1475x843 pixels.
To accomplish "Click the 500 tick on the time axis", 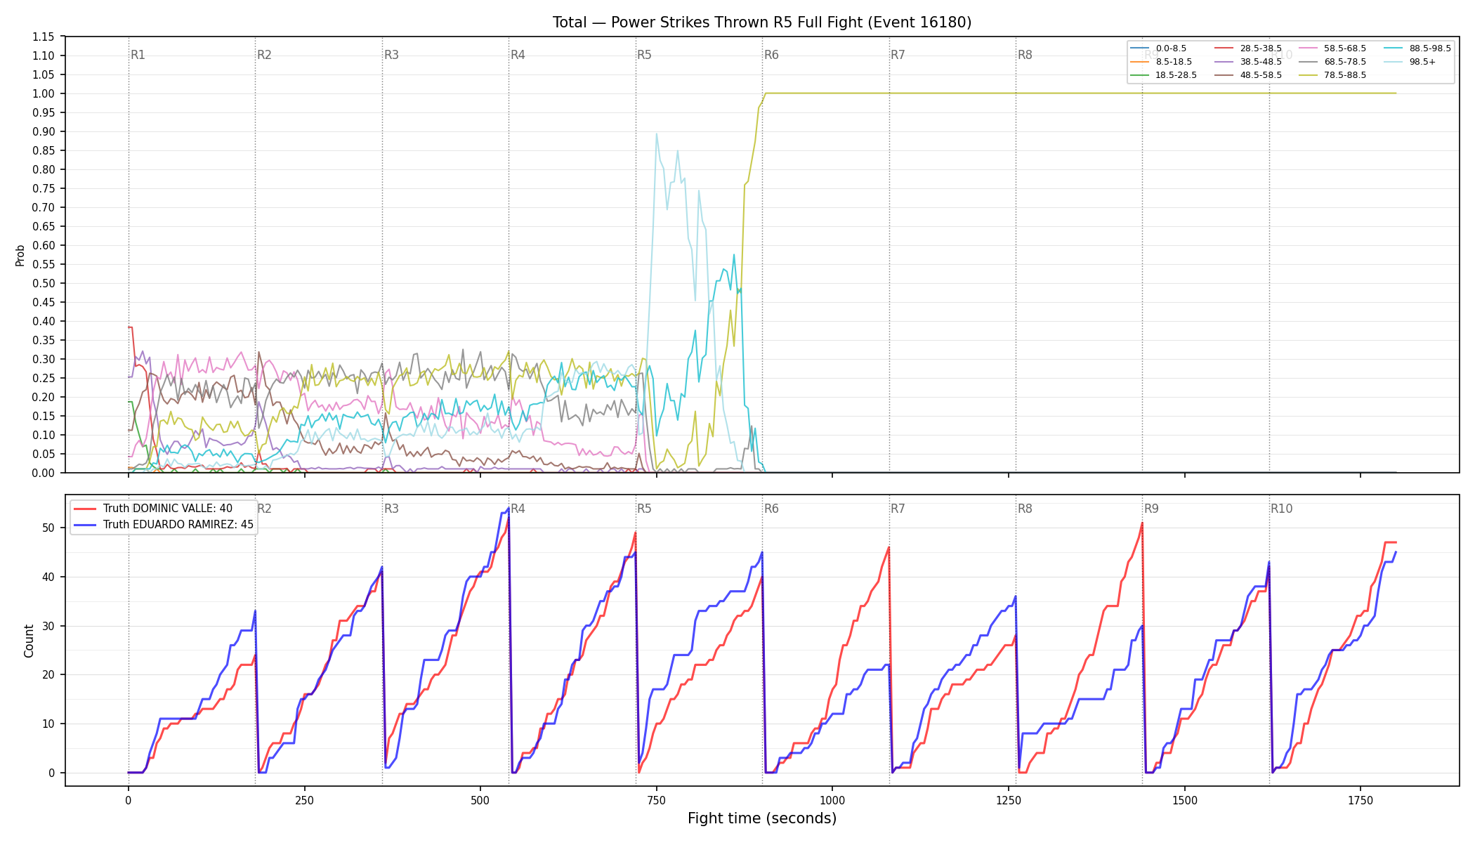I will (x=480, y=800).
